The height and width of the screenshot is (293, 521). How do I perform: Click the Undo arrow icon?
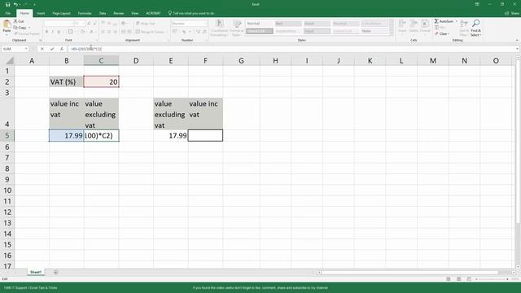pyautogui.click(x=15, y=4)
